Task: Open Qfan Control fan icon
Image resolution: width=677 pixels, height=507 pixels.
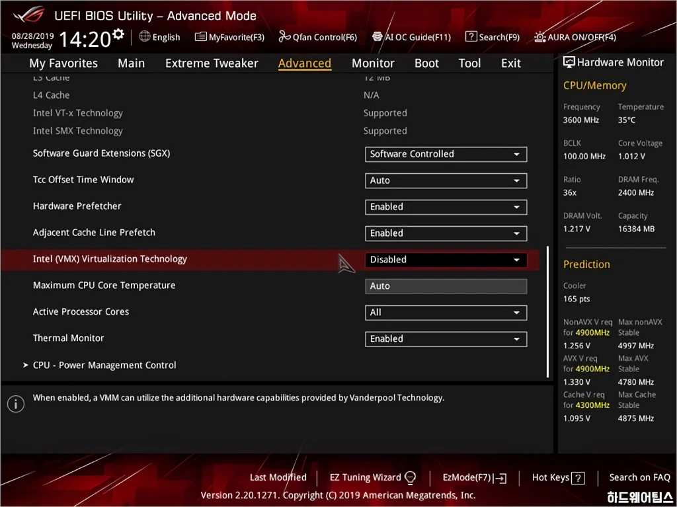Action: 284,37
